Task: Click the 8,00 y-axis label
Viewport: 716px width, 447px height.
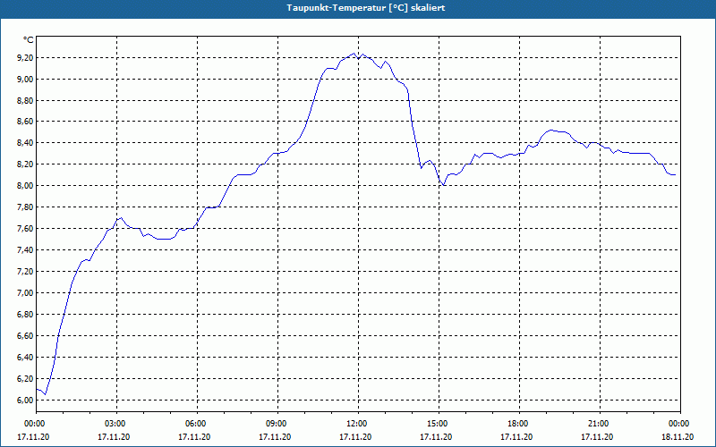Action: tap(25, 186)
